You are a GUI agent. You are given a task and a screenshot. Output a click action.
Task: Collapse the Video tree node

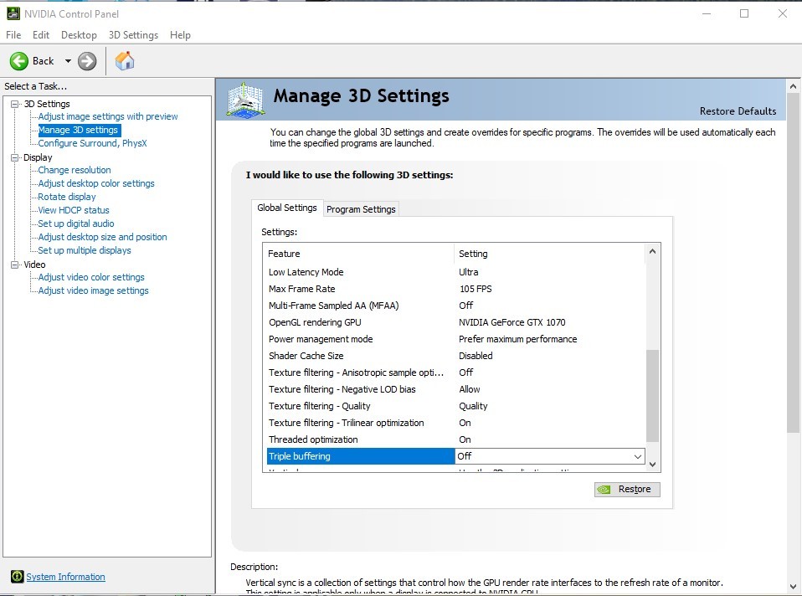click(15, 265)
